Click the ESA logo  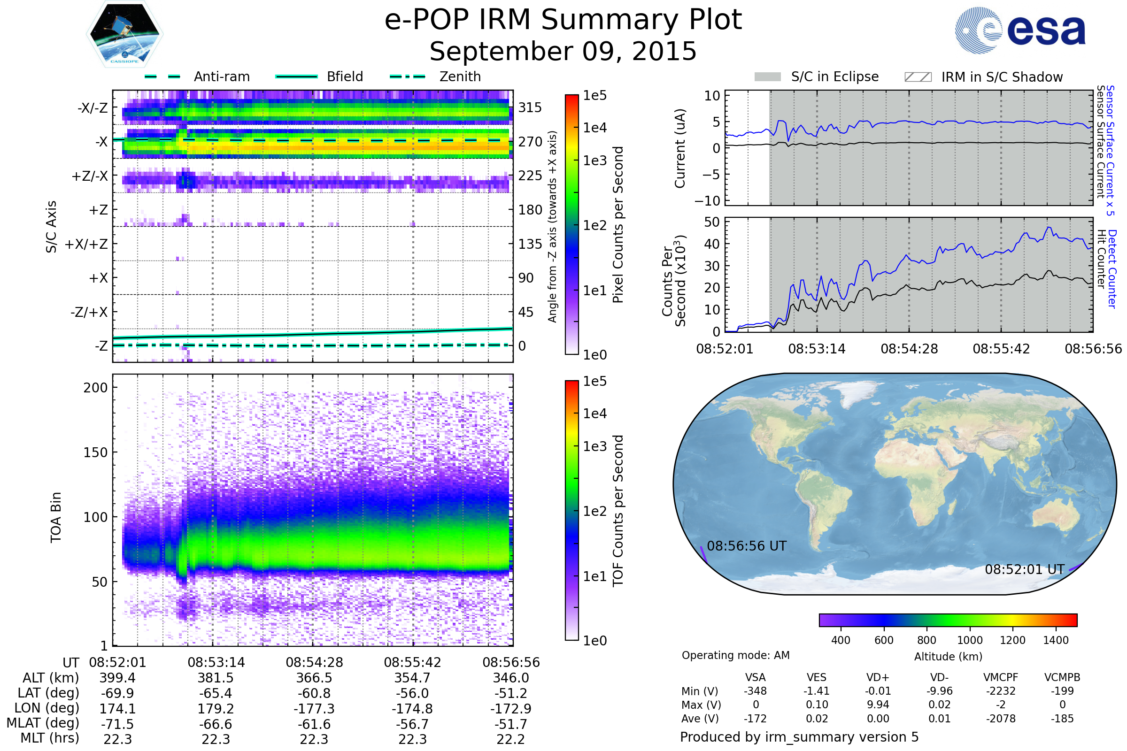(x=1019, y=31)
